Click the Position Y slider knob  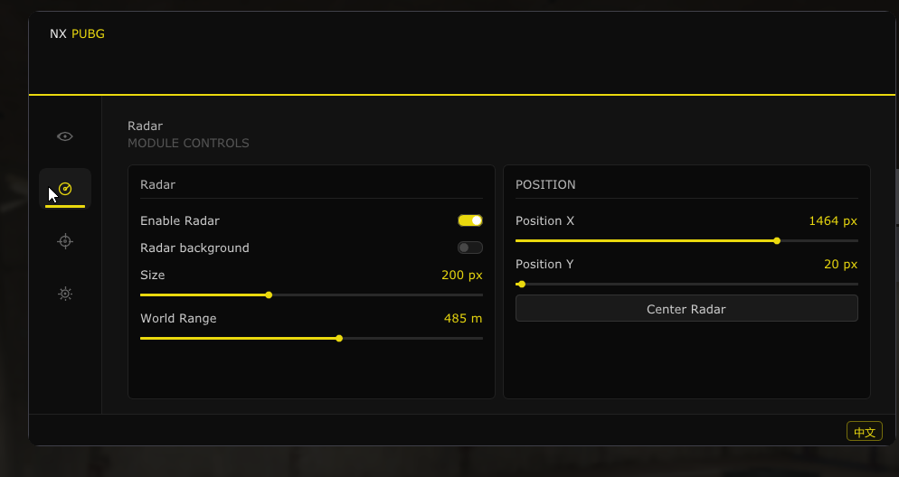522,284
